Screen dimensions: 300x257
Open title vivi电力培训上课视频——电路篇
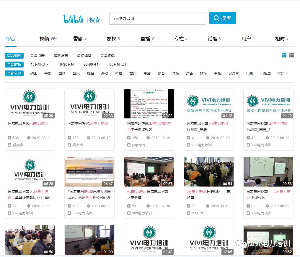209,195
